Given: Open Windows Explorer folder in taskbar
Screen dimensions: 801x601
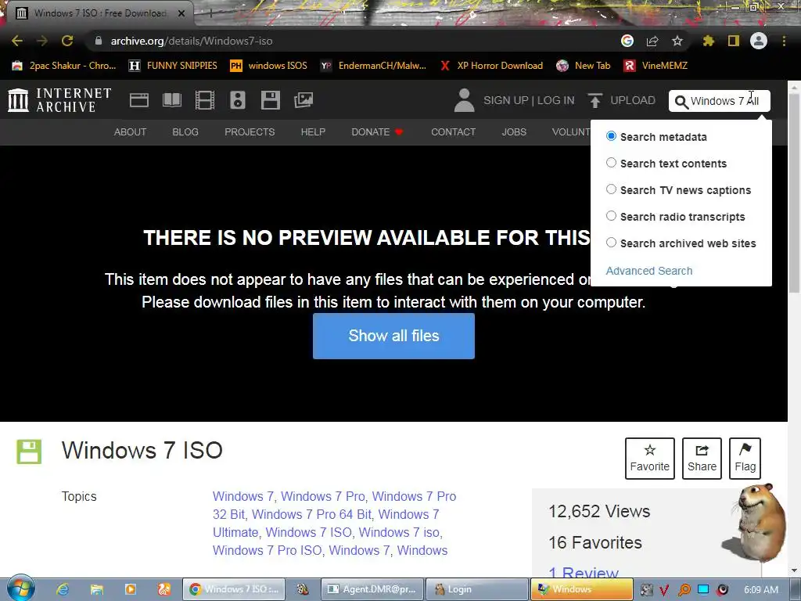Looking at the screenshot, I should [96, 589].
